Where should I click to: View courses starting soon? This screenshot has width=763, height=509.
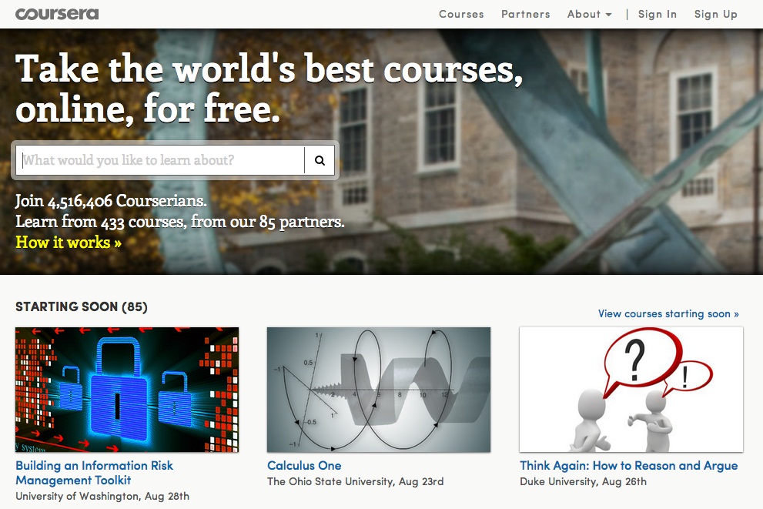point(668,313)
